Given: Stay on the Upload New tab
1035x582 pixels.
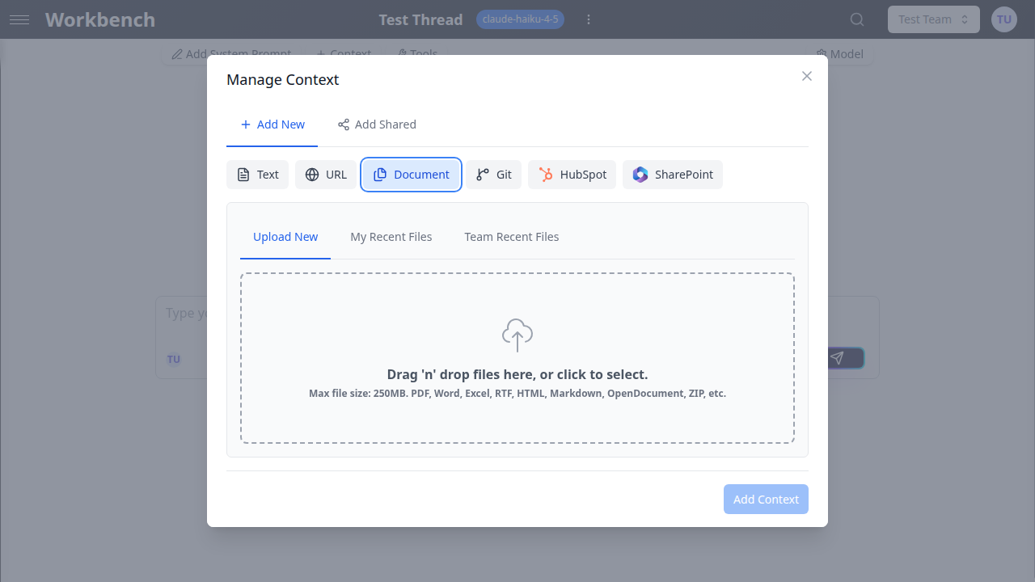Looking at the screenshot, I should tap(285, 236).
